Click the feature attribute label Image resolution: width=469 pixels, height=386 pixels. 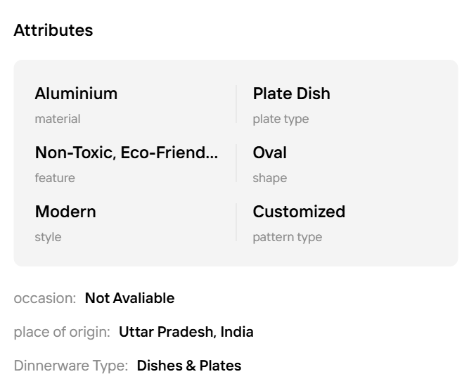[x=55, y=178]
